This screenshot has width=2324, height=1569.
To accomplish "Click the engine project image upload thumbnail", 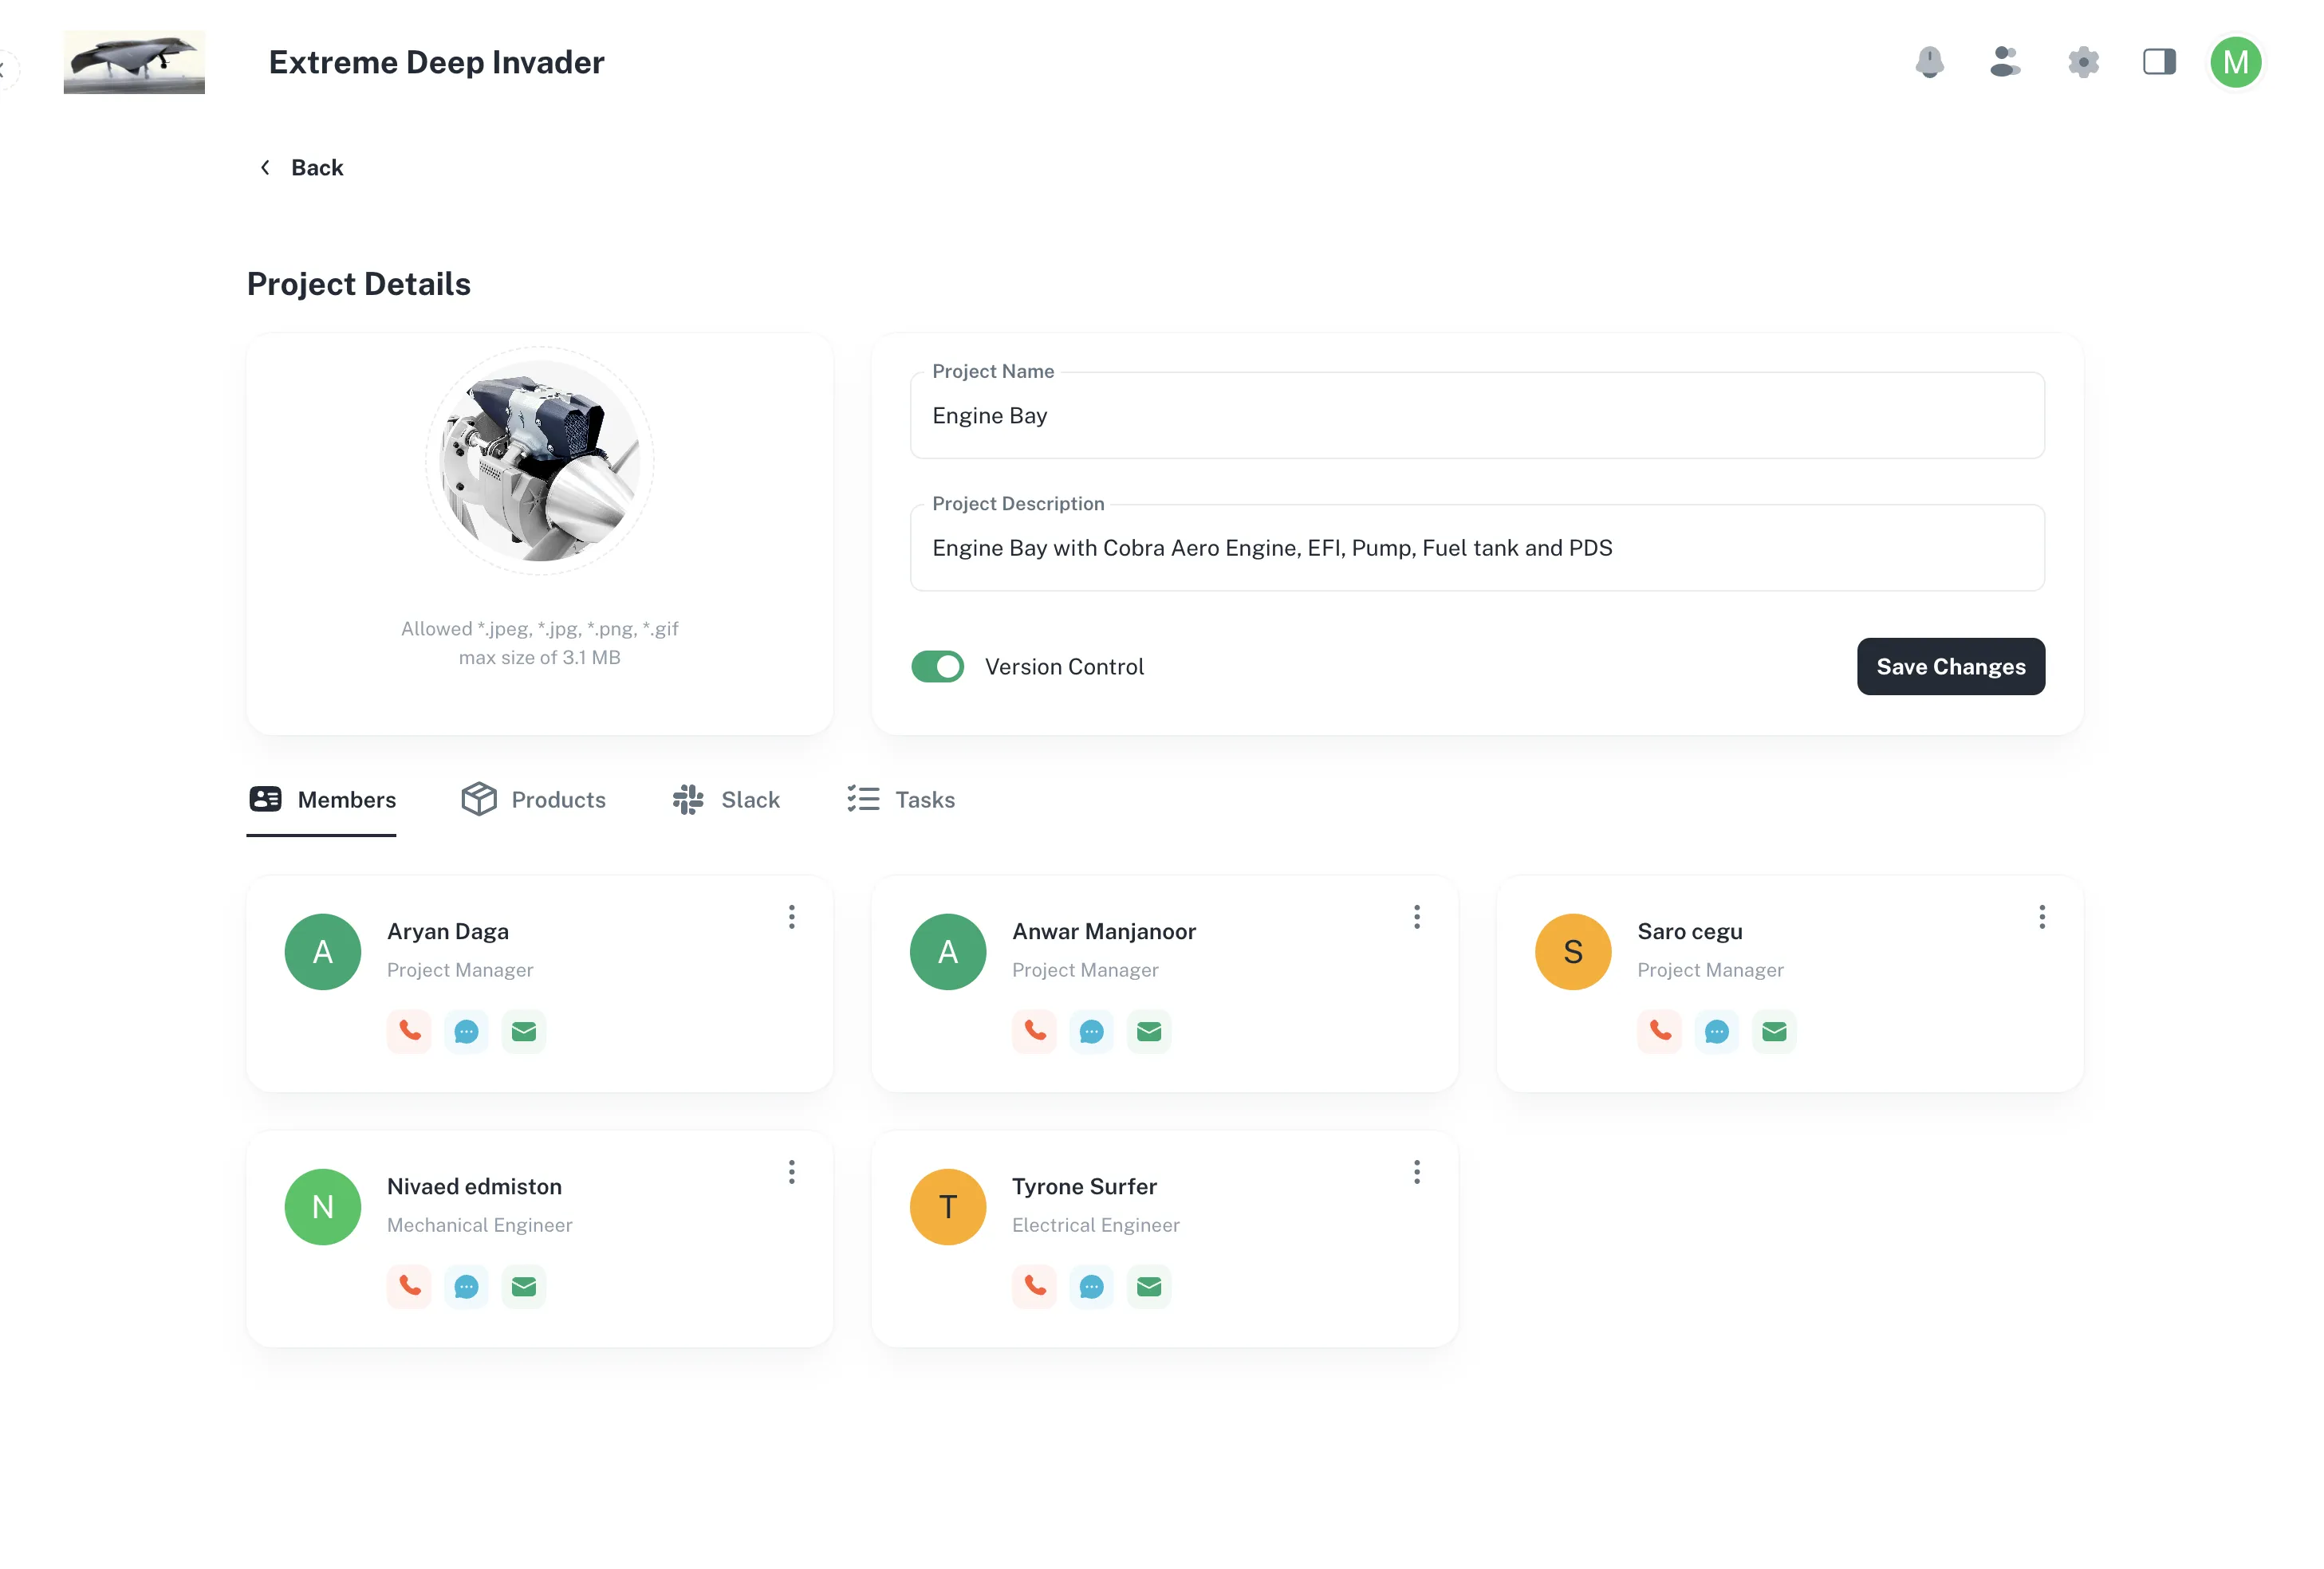I will click(x=539, y=460).
